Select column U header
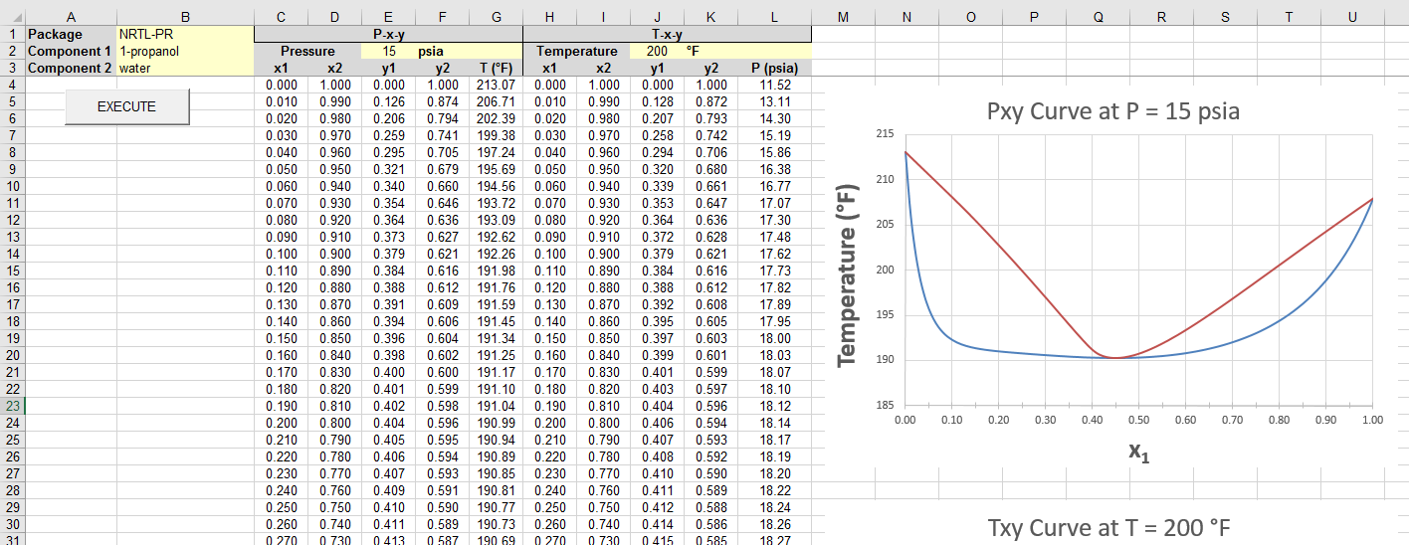This screenshot has width=1409, height=545. coord(1352,16)
